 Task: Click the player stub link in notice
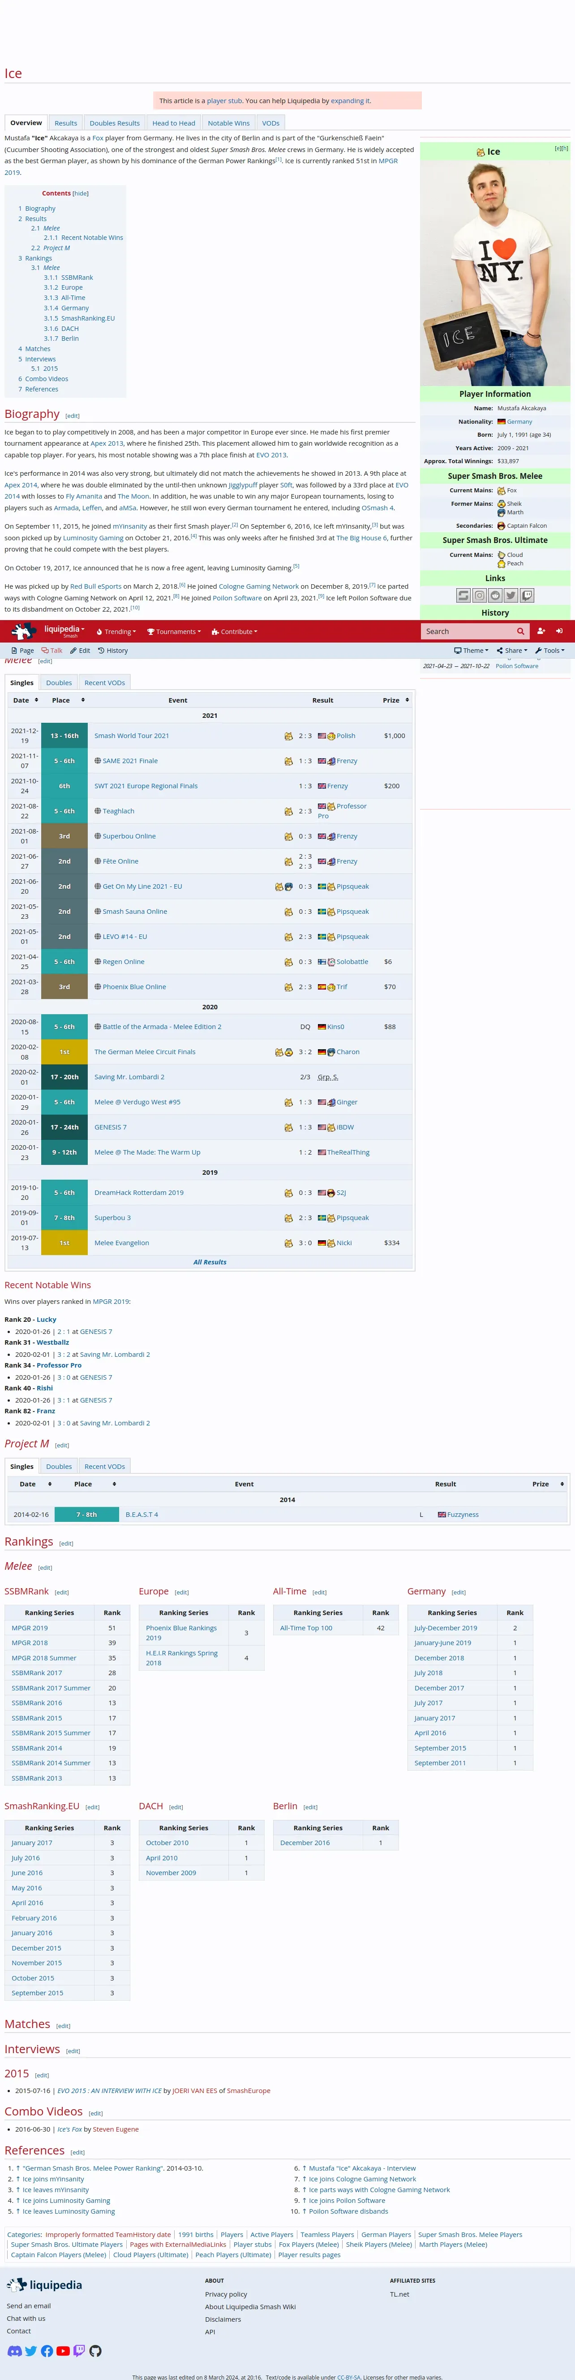[x=224, y=101]
